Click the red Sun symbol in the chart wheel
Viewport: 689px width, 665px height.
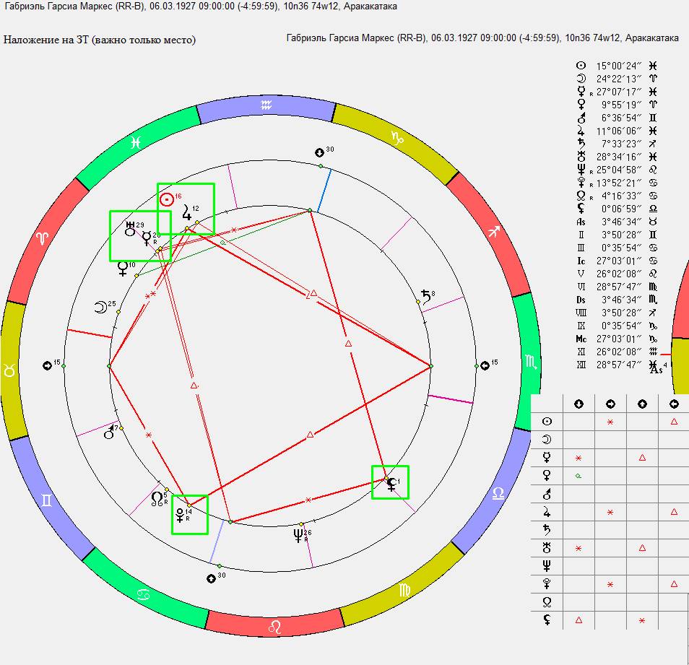point(167,200)
